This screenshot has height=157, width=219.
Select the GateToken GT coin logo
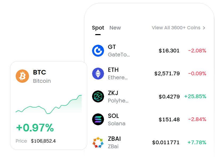point(98,51)
